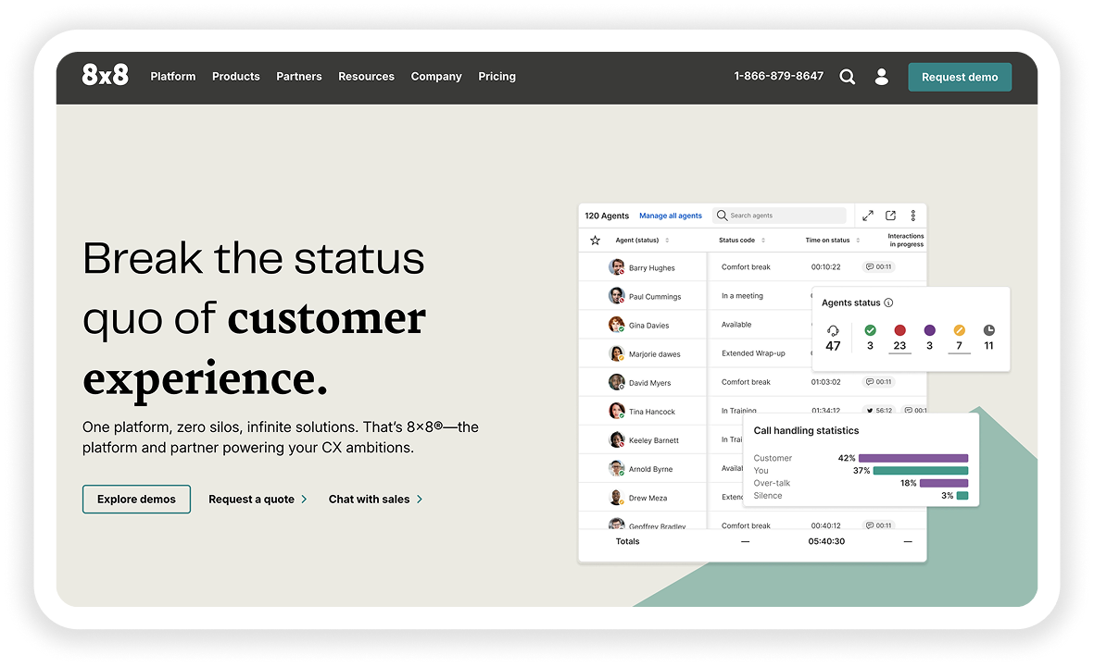
Task: Click Paul Cummings's avatar
Action: pos(616,295)
